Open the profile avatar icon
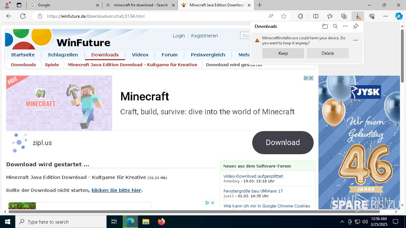Image resolution: width=406 pixels, height=228 pixels. click(x=7, y=5)
